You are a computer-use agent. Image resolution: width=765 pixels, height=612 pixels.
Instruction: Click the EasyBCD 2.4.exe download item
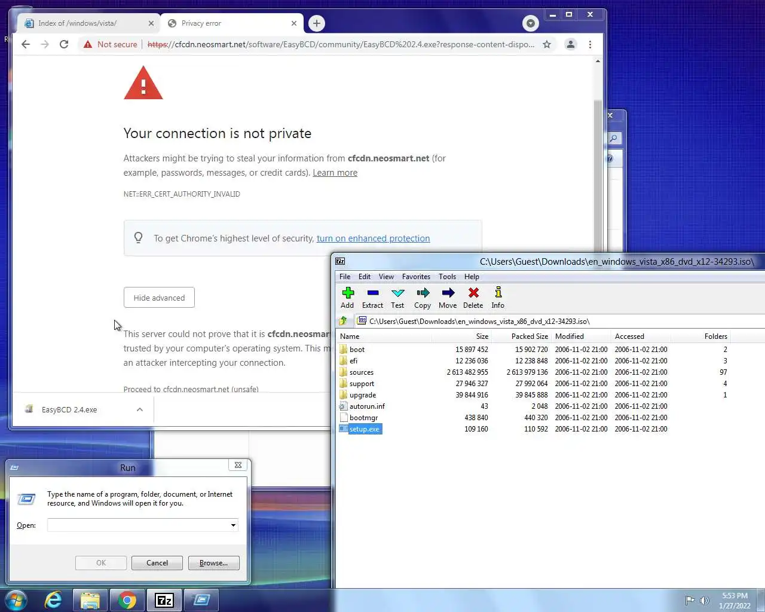[x=69, y=410]
